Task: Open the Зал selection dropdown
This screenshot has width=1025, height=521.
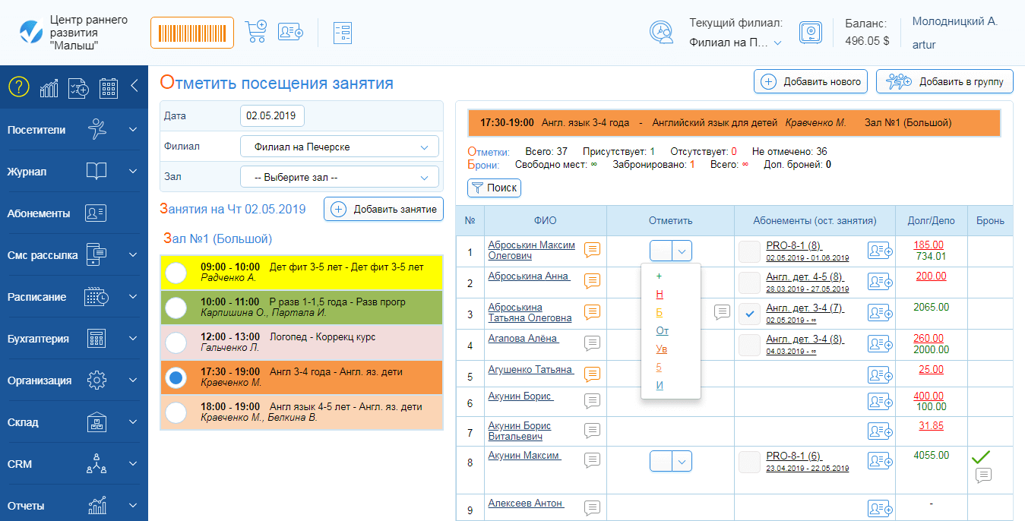Action: pyautogui.click(x=340, y=178)
